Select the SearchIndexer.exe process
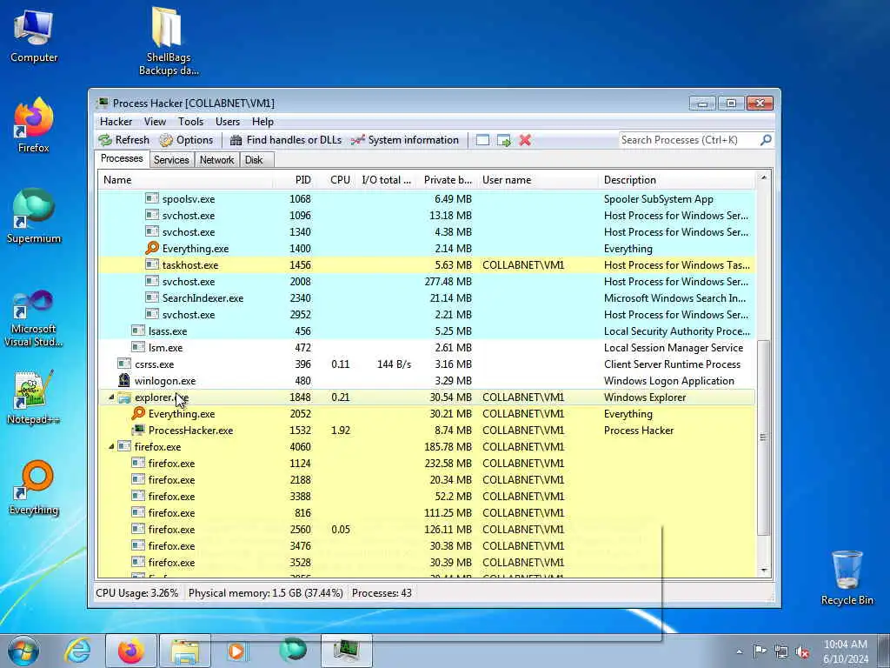 point(426,297)
